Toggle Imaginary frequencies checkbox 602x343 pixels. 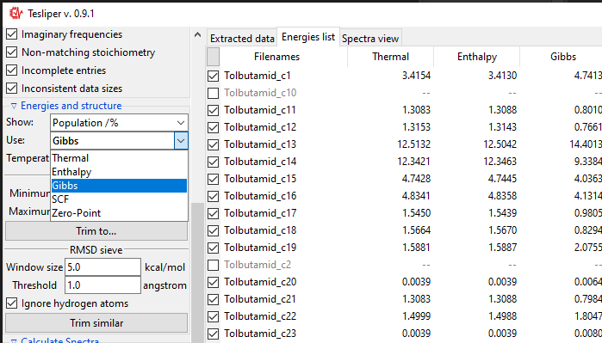coord(12,34)
